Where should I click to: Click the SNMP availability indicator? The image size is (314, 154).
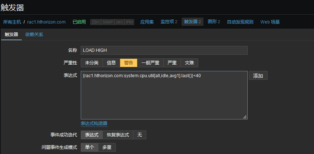(x=108, y=22)
